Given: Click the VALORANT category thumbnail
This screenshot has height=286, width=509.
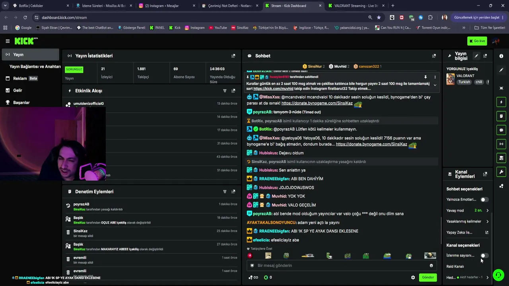Looking at the screenshot, I should click(451, 79).
